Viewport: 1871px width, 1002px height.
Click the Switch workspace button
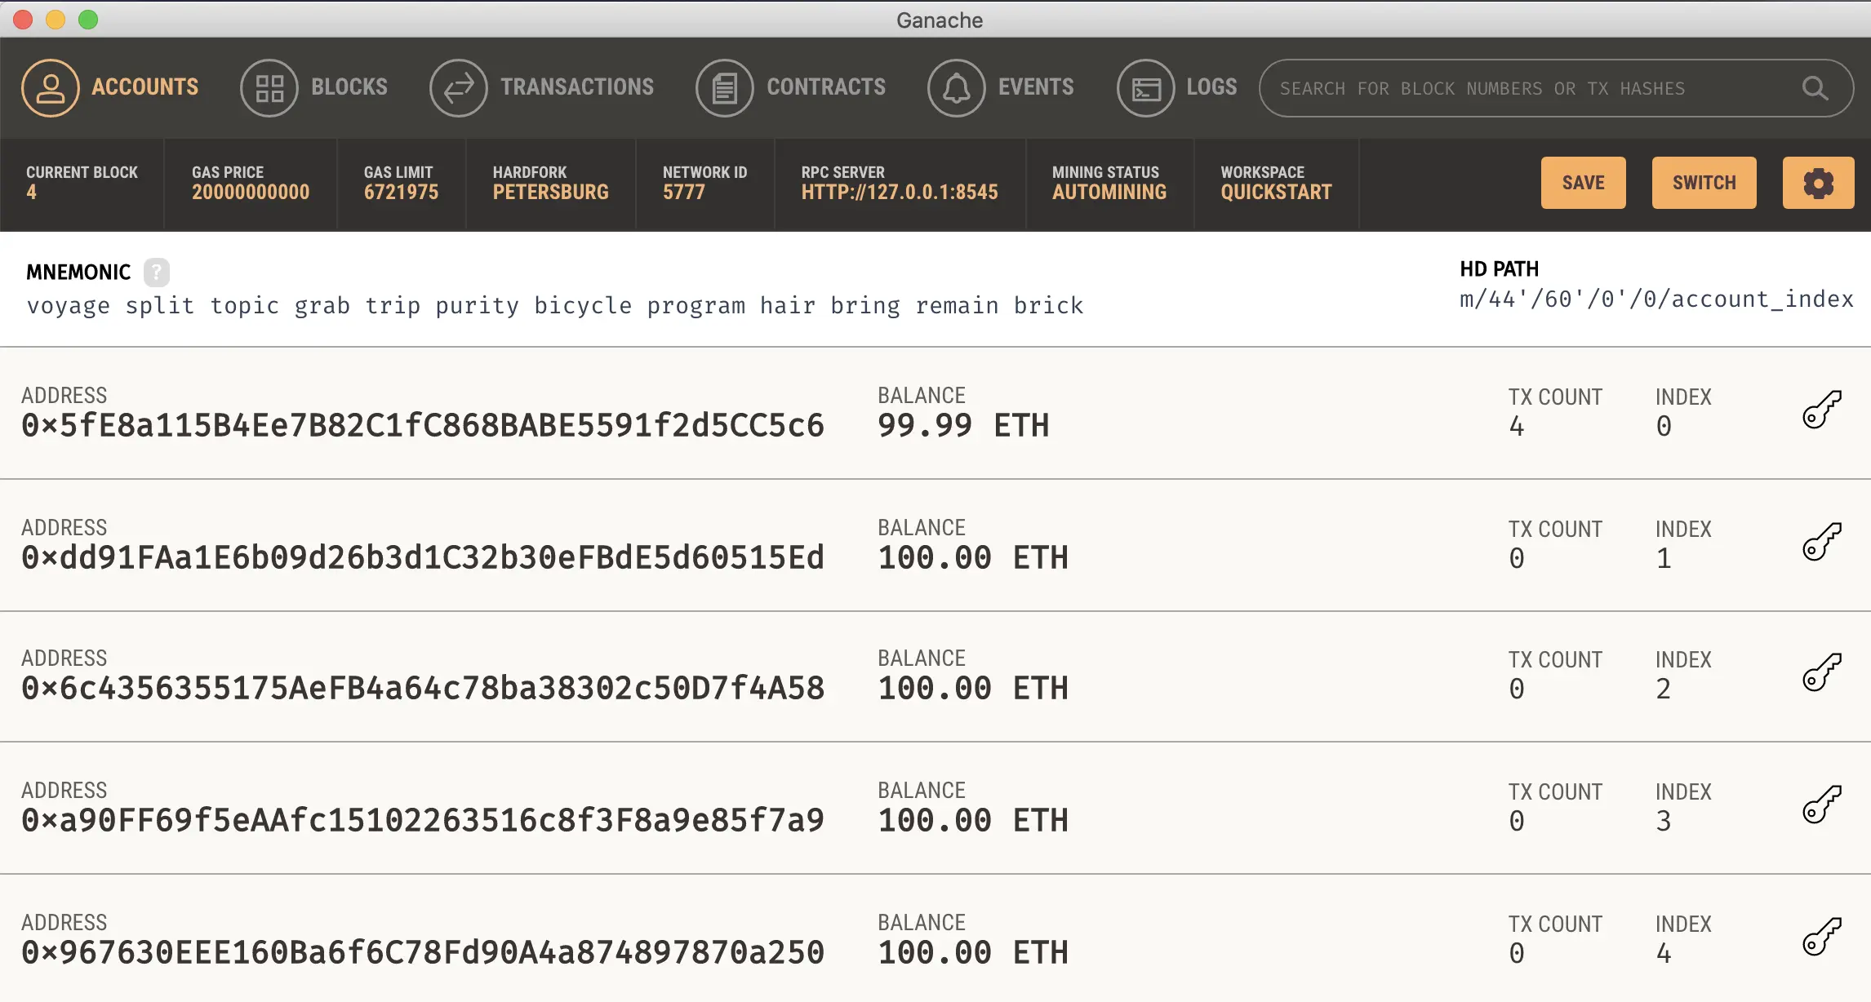[x=1704, y=183]
